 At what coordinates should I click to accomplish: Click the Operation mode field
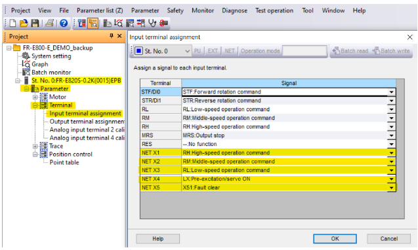pos(304,51)
